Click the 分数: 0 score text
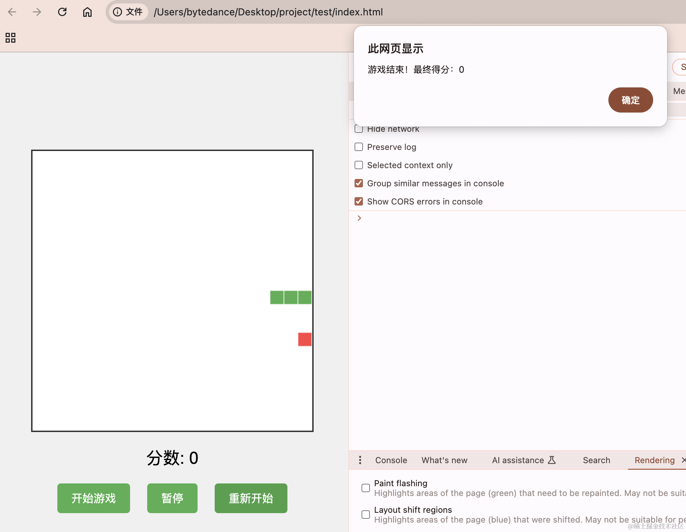686x532 pixels. [x=172, y=458]
